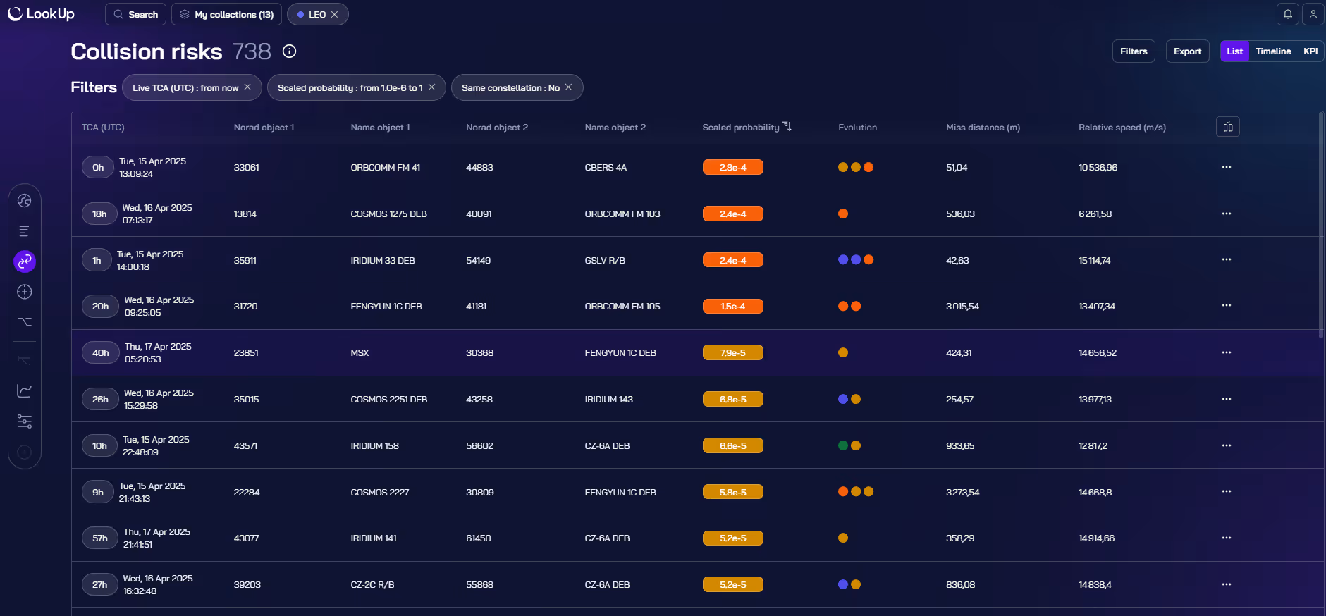
Task: Click the miss distance 536,03 value
Action: tap(960, 214)
